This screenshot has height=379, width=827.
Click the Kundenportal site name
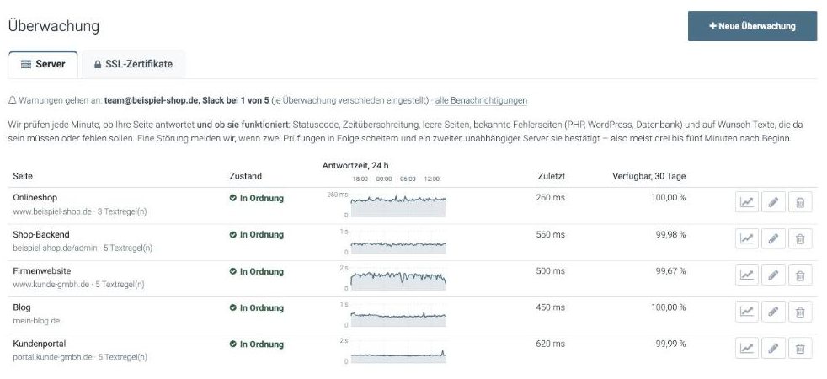[x=40, y=344]
